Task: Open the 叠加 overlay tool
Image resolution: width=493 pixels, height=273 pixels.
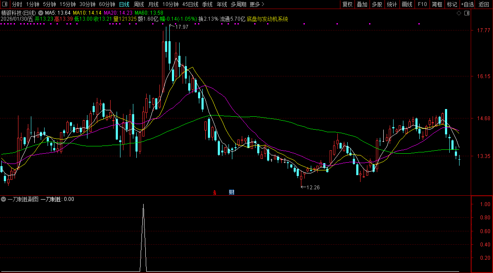Action: 362,4
